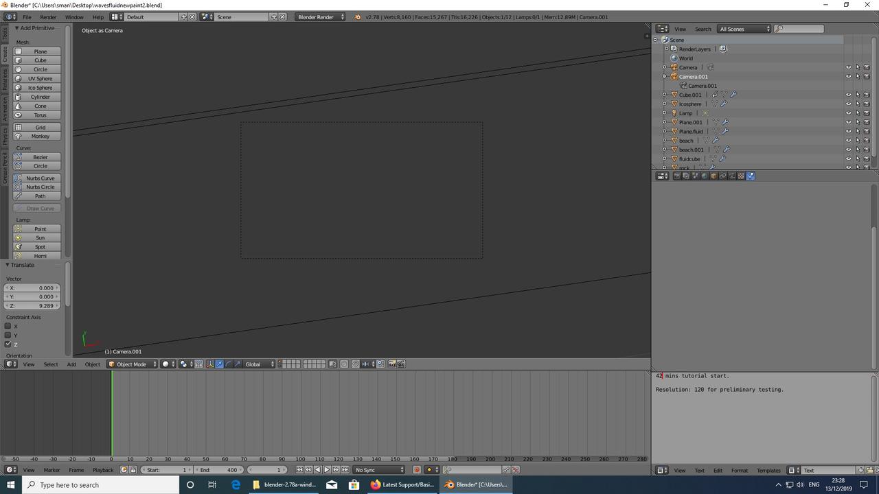Viewport: 879px width, 494px height.
Task: Open Microsoft Edge from the taskbar
Action: [236, 484]
